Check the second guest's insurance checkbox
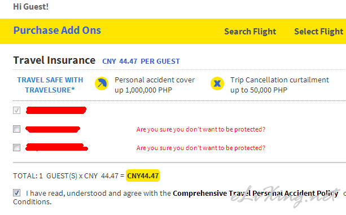 tap(16, 129)
